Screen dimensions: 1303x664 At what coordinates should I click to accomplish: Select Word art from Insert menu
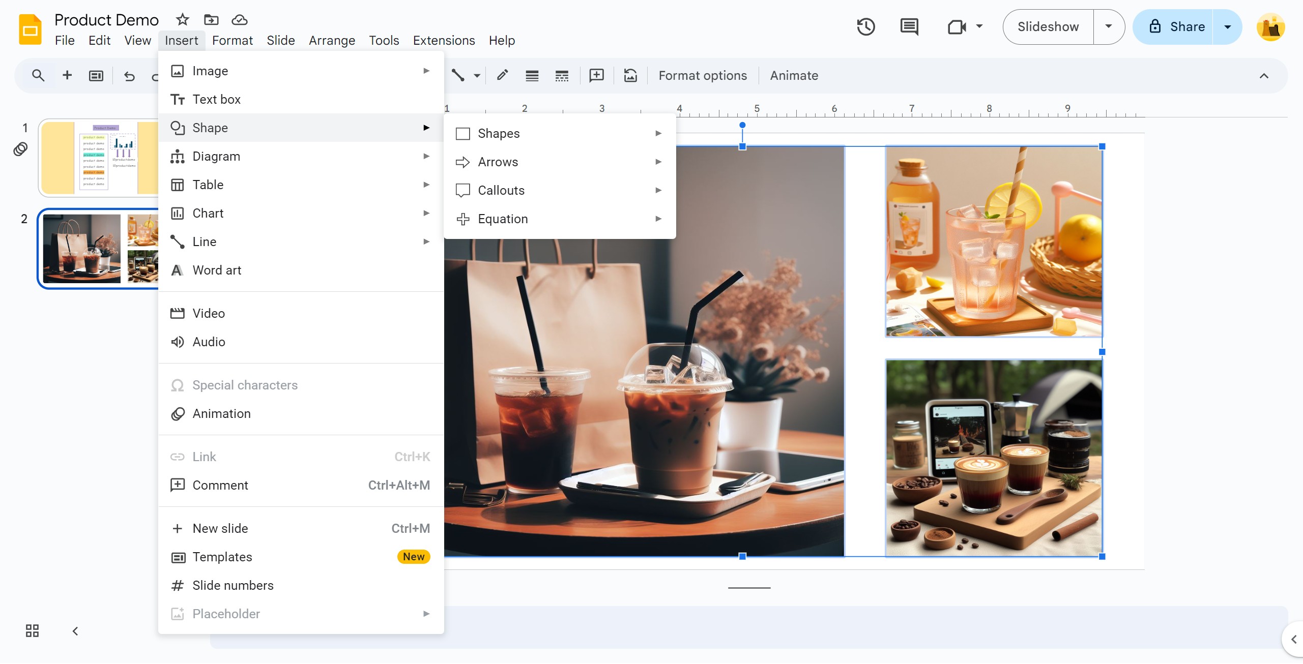click(301, 270)
